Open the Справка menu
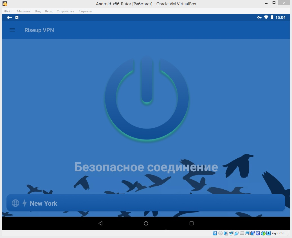 [x=85, y=11]
